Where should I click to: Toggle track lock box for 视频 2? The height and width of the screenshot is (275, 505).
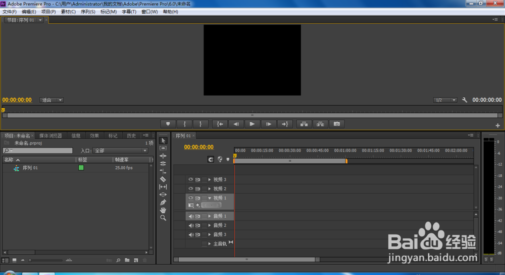coord(205,188)
